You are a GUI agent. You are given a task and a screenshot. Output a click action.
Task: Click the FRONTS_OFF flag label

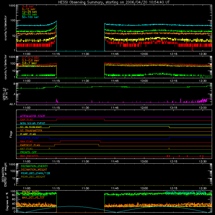tap(28, 152)
